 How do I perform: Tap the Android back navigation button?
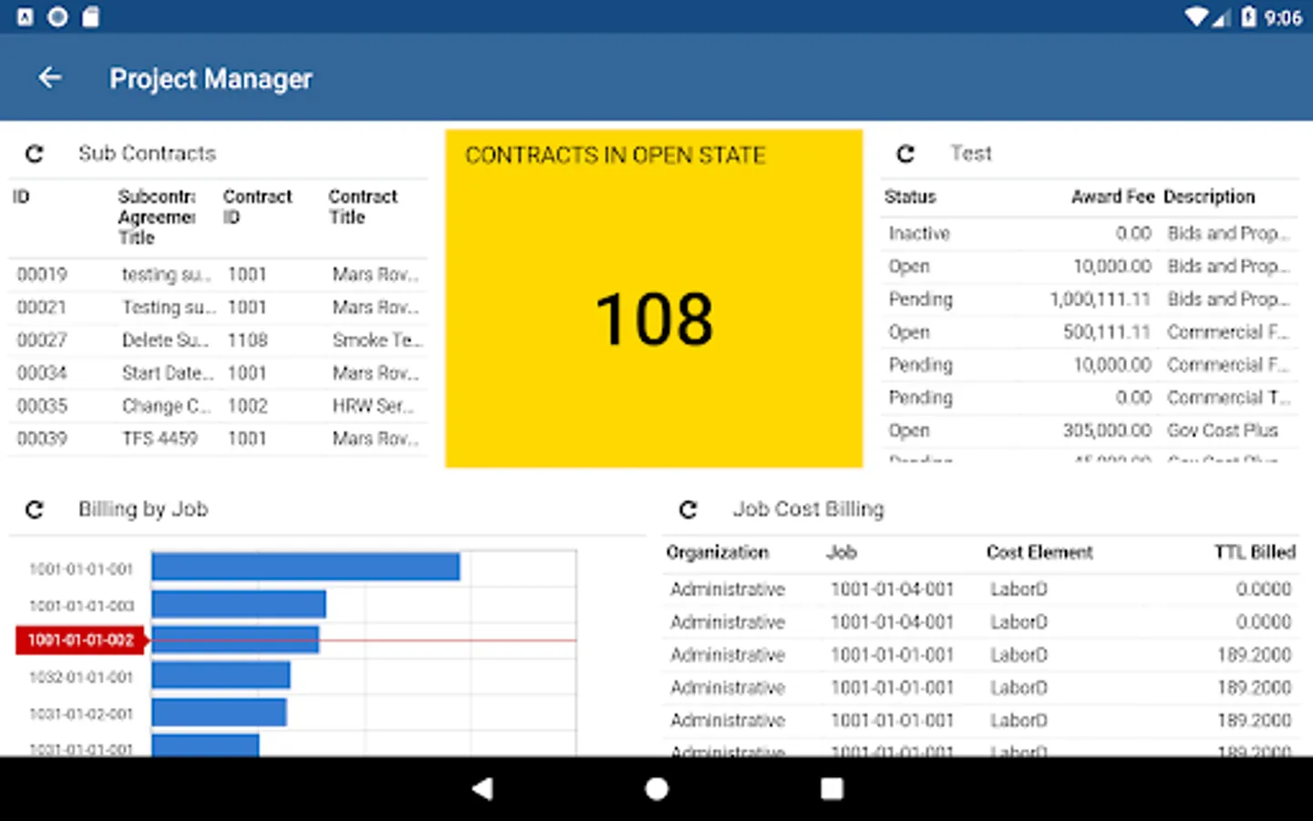483,789
